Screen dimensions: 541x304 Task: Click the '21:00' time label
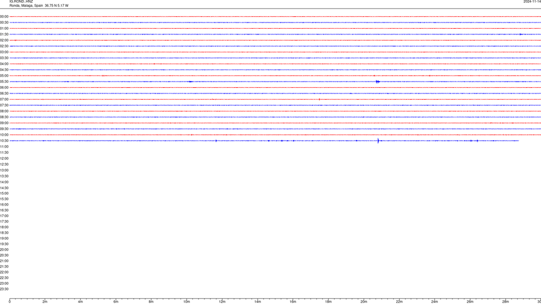[x=4, y=261]
